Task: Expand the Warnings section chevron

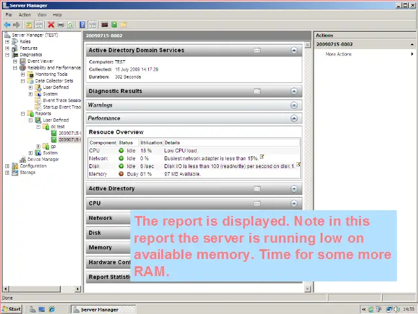Action: click(x=294, y=105)
